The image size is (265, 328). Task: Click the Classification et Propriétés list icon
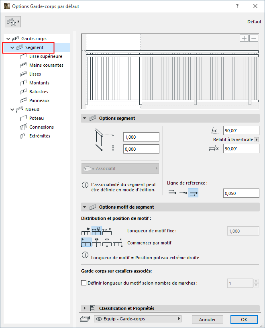93,308
